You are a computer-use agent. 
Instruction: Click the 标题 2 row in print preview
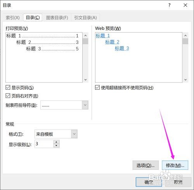click(x=47, y=42)
